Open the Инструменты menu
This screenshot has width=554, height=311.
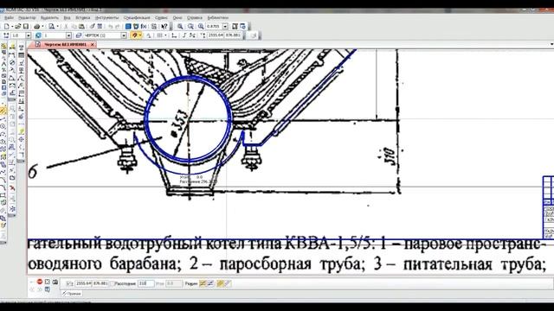click(x=107, y=17)
